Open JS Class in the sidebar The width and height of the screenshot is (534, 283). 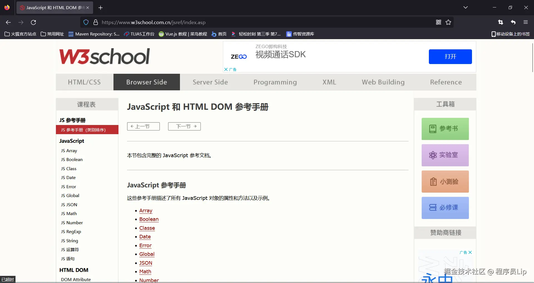69,169
